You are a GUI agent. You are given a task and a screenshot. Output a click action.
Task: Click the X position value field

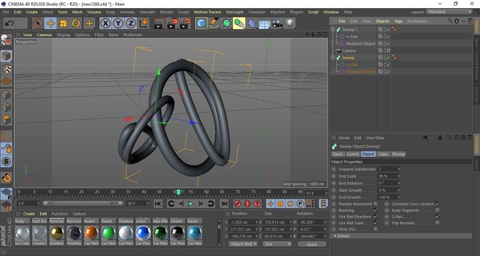pyautogui.click(x=244, y=222)
